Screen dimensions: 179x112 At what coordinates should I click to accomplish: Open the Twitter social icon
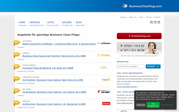(x=155, y=22)
